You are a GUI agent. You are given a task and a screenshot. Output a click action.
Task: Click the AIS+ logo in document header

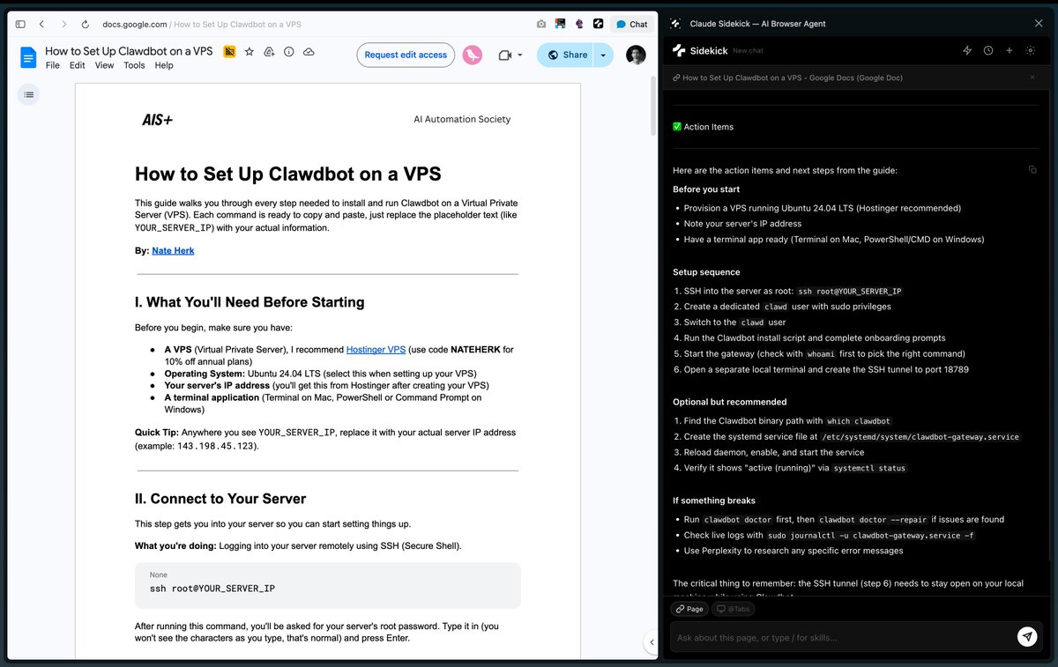coord(157,119)
